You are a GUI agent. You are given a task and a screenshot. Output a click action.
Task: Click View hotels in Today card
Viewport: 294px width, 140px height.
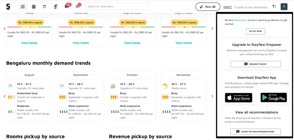[x=29, y=43]
